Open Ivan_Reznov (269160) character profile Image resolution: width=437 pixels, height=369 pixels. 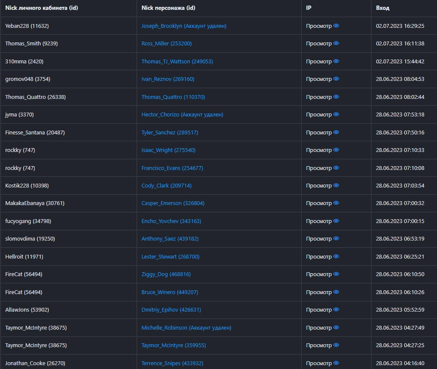point(168,79)
